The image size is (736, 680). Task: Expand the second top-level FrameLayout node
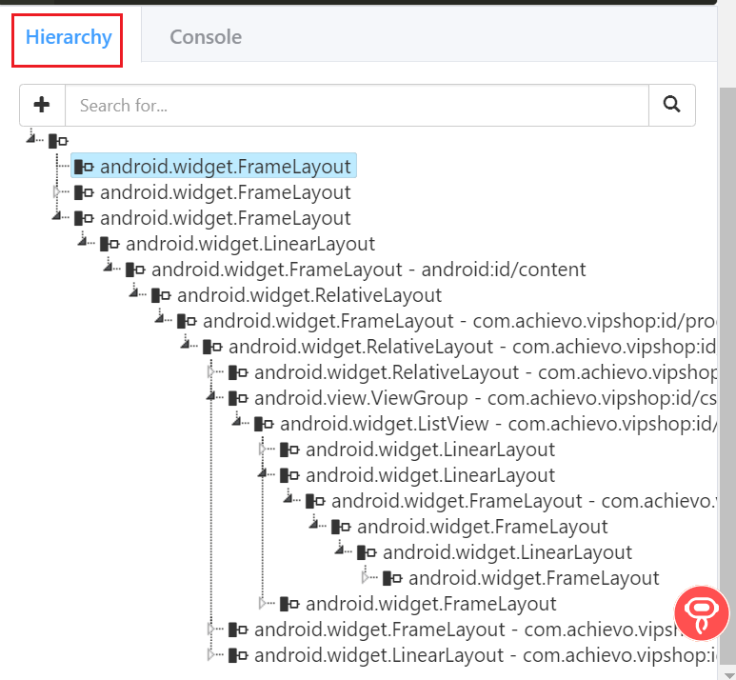(x=58, y=192)
